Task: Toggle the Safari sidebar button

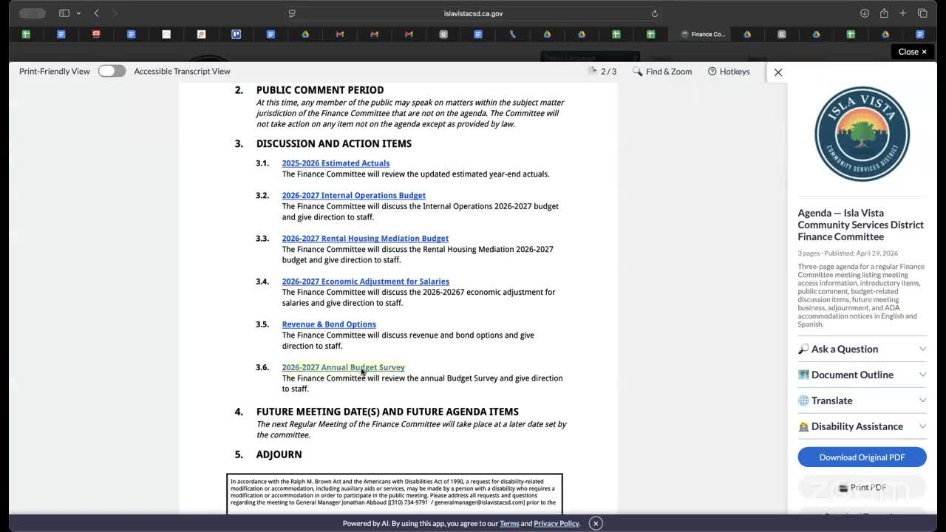Action: pyautogui.click(x=64, y=13)
